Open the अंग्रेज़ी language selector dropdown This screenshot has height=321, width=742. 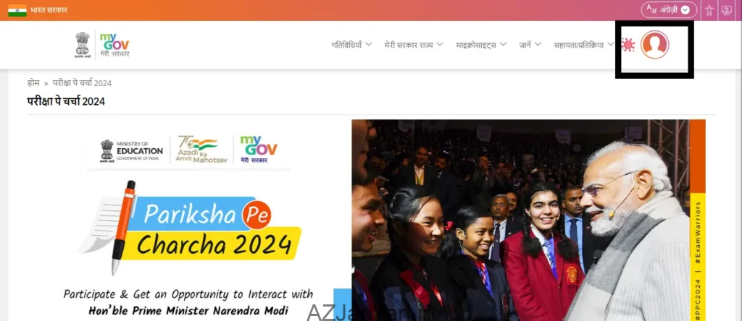[669, 10]
